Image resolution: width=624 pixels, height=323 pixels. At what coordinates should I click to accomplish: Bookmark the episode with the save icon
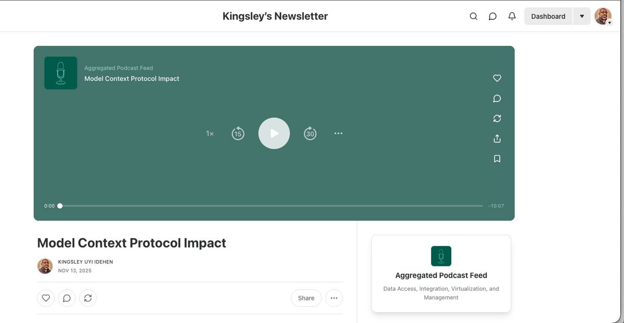click(x=496, y=158)
